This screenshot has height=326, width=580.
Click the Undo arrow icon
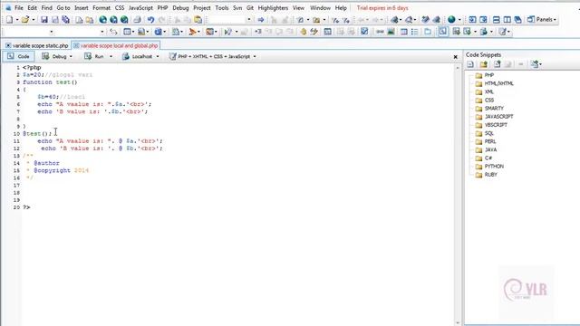click(x=150, y=20)
